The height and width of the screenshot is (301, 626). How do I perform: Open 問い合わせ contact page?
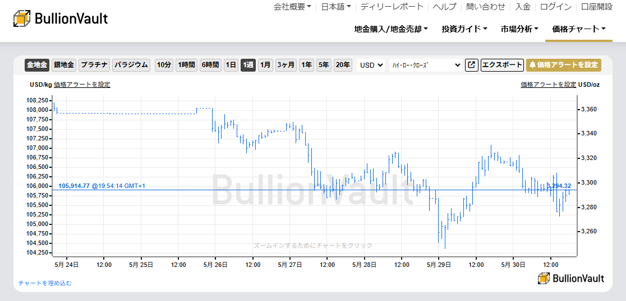(486, 7)
